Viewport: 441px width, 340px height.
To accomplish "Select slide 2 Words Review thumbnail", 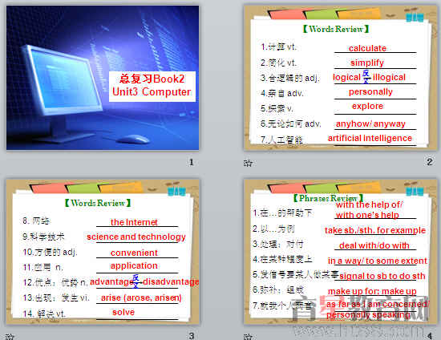I will (x=341, y=78).
